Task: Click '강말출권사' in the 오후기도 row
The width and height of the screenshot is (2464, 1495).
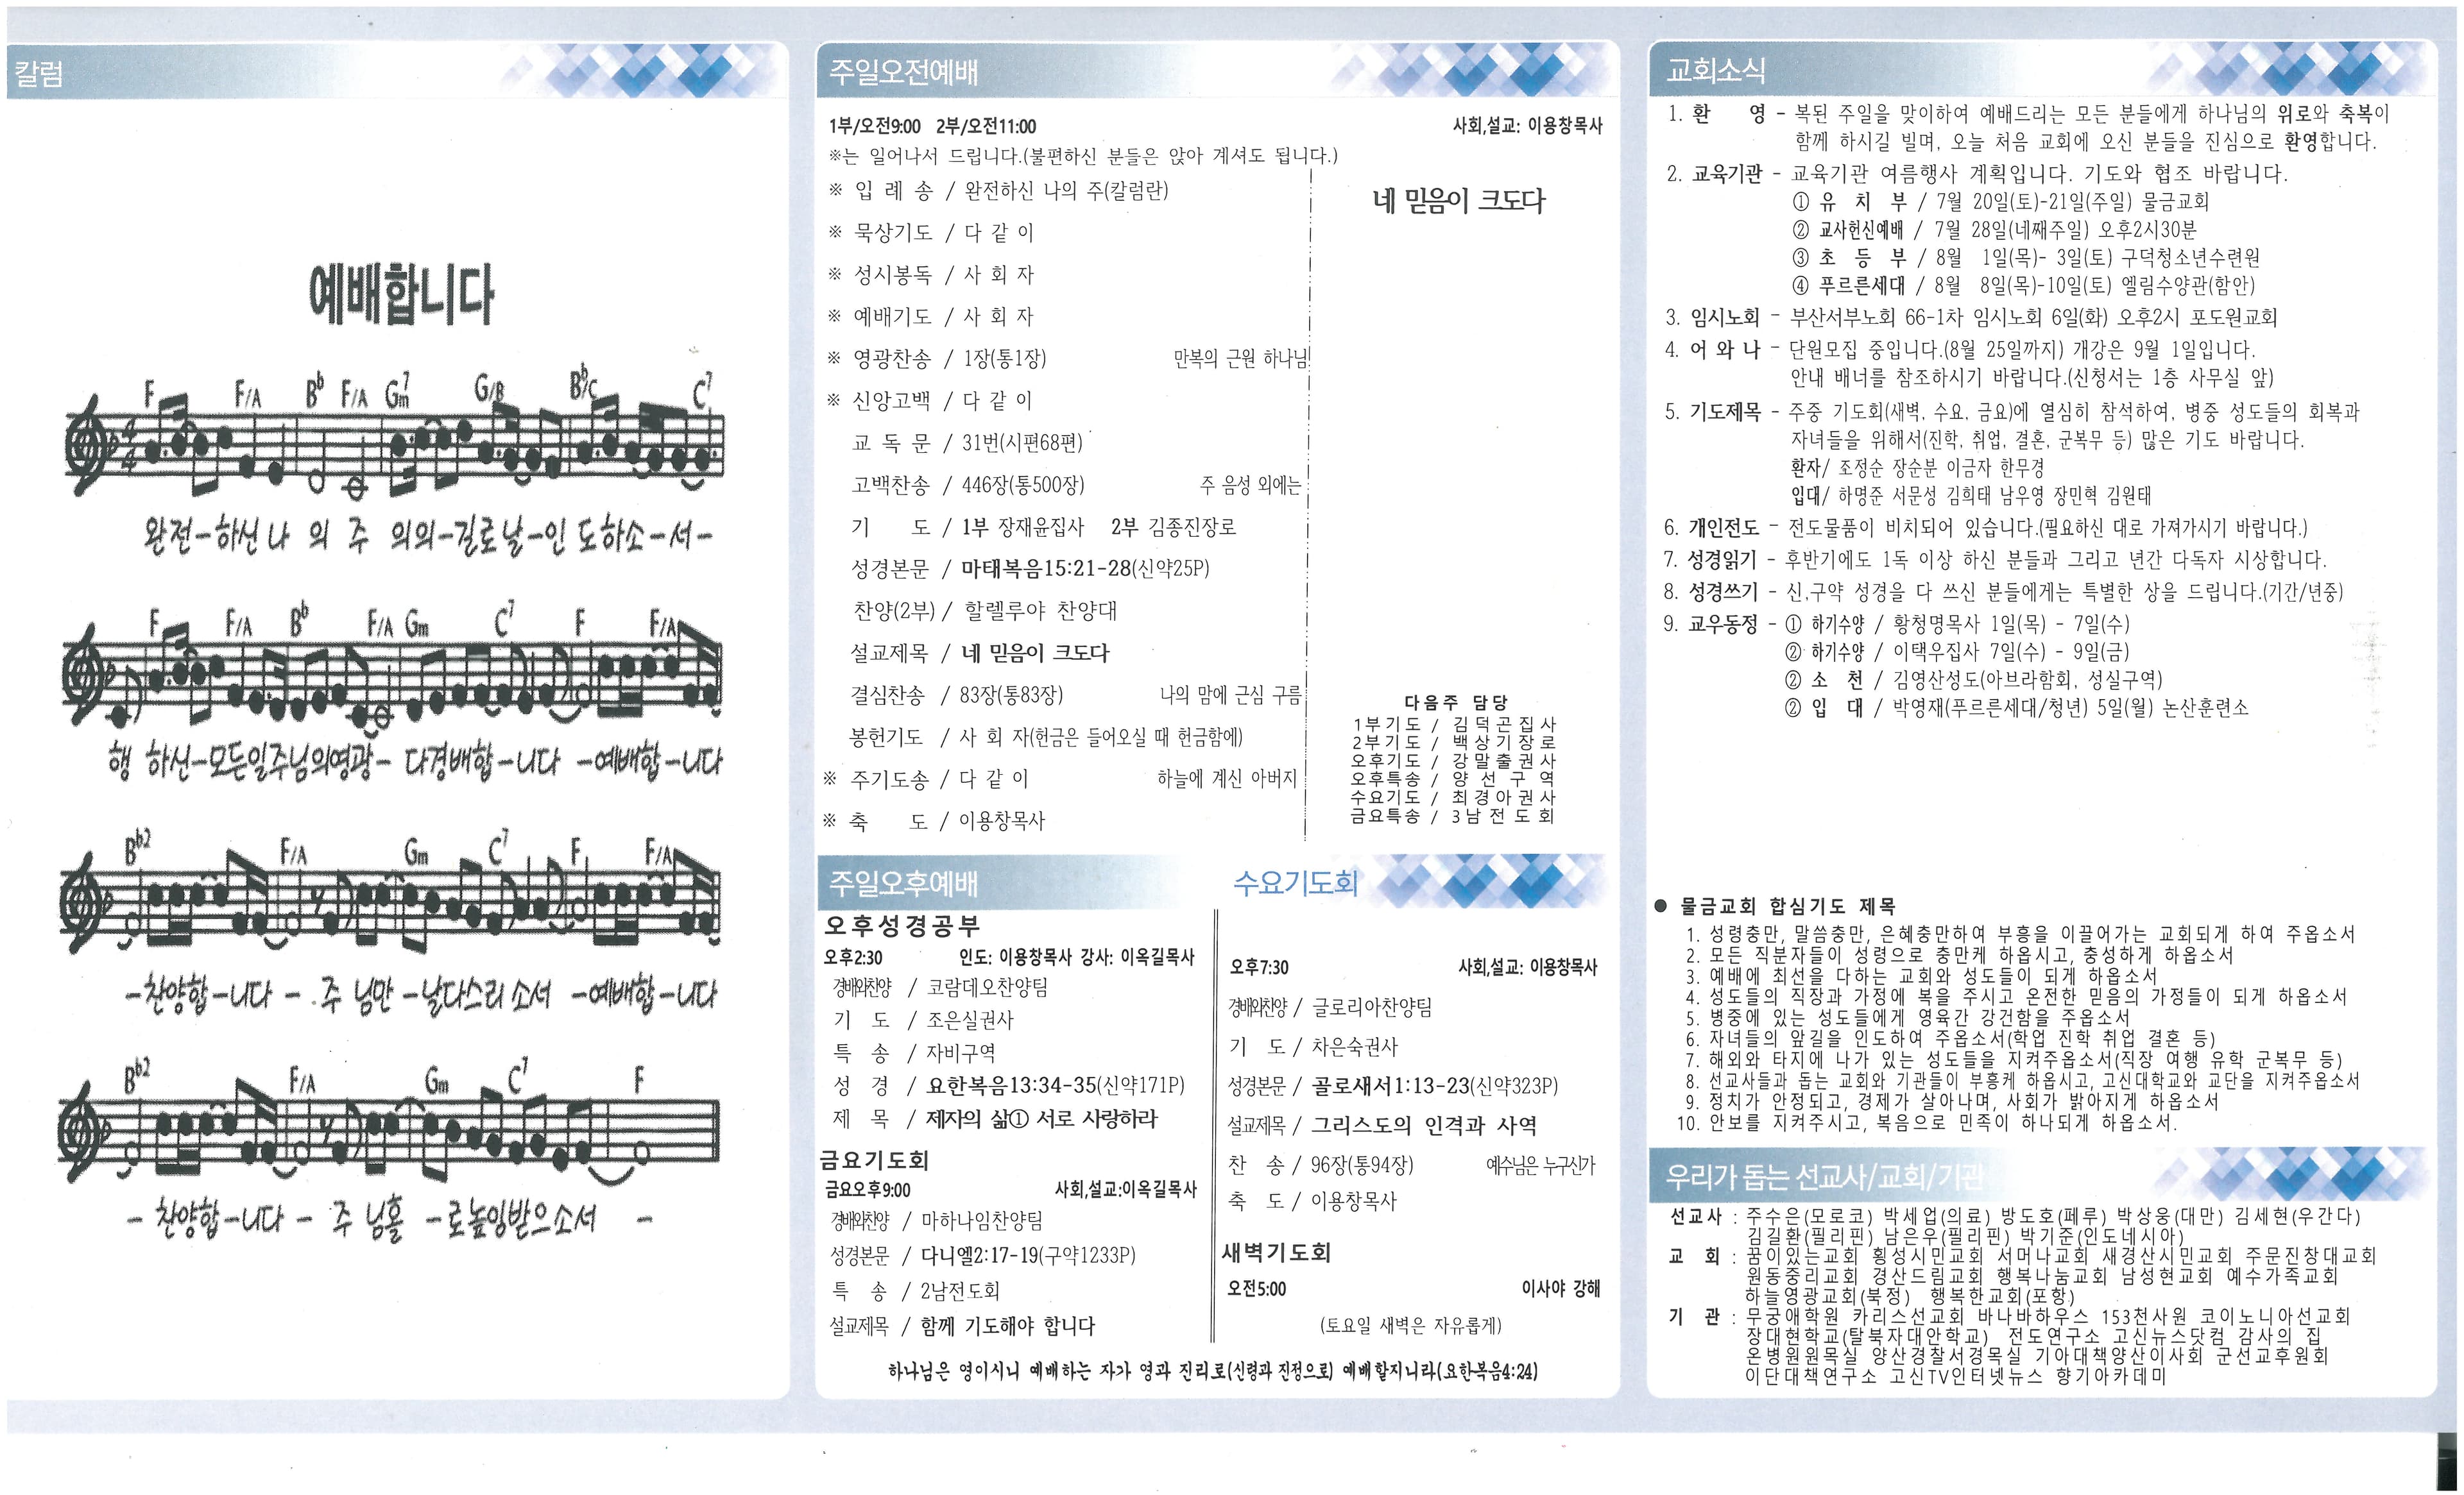Action: pyautogui.click(x=1504, y=761)
